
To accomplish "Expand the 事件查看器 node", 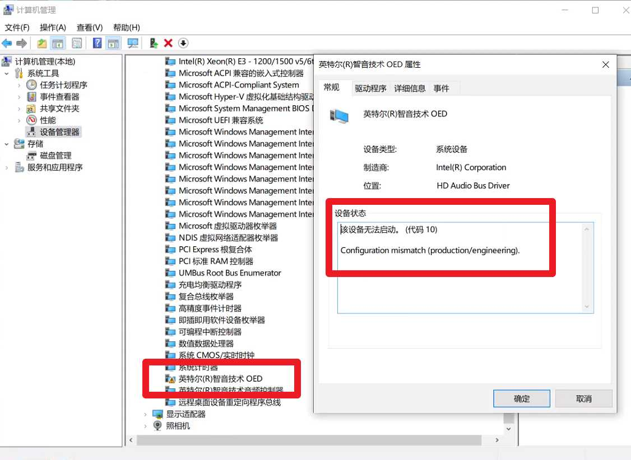I will tap(19, 97).
